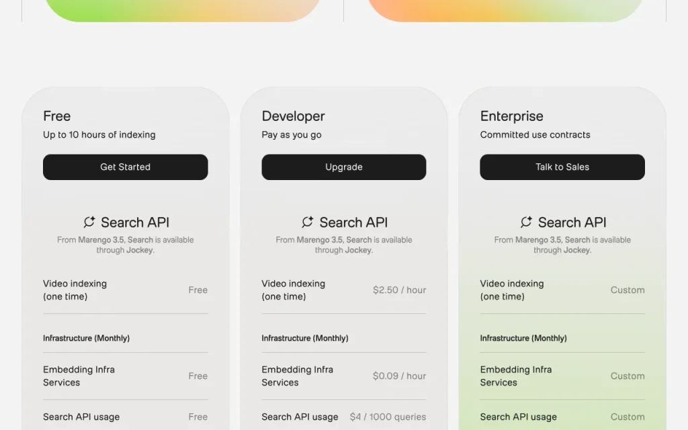Click the Search API title in Developer card

(x=353, y=222)
